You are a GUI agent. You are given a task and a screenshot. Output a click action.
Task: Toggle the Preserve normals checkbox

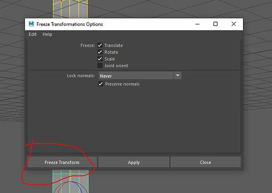(101, 84)
